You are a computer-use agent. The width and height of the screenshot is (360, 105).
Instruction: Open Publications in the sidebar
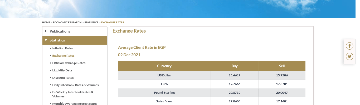click(x=60, y=31)
